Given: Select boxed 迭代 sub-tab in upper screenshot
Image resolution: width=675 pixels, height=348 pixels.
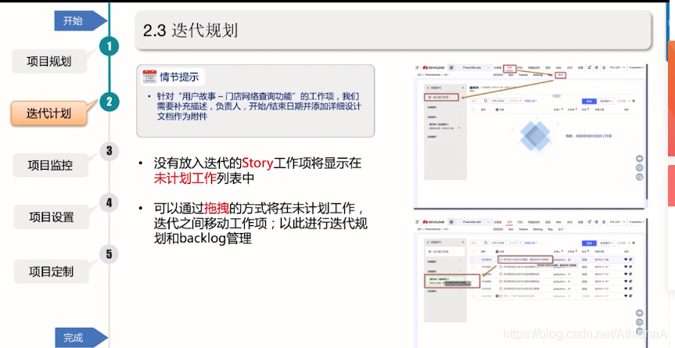Looking at the screenshot, I should 561,75.
